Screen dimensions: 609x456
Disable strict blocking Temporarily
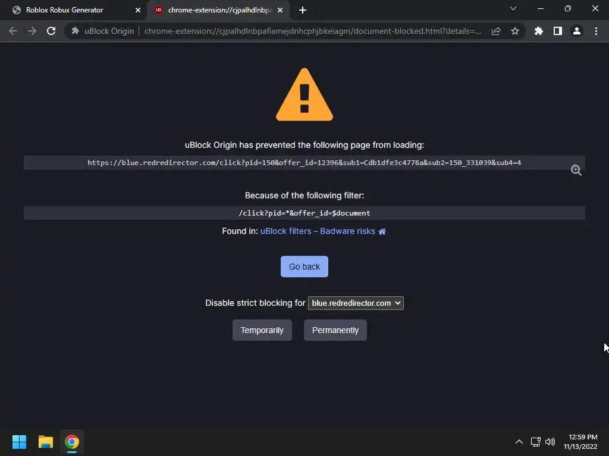click(x=262, y=330)
